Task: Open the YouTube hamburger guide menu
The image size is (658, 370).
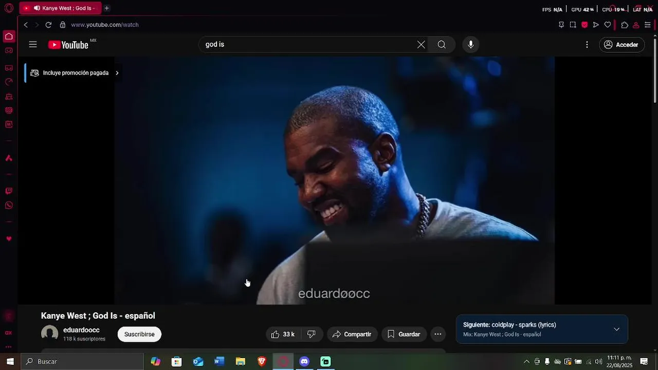Action: 33,45
